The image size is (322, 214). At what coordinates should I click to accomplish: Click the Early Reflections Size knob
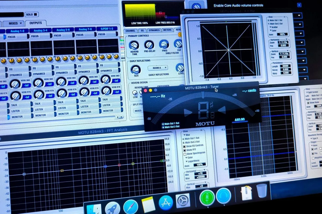(x=136, y=69)
